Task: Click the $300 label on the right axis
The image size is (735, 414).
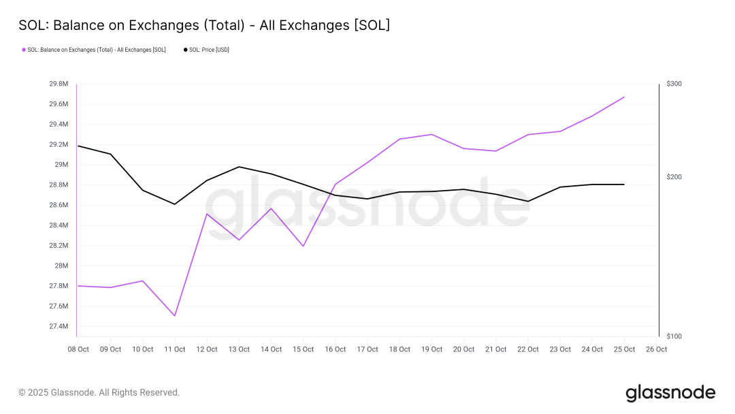Action: [674, 84]
